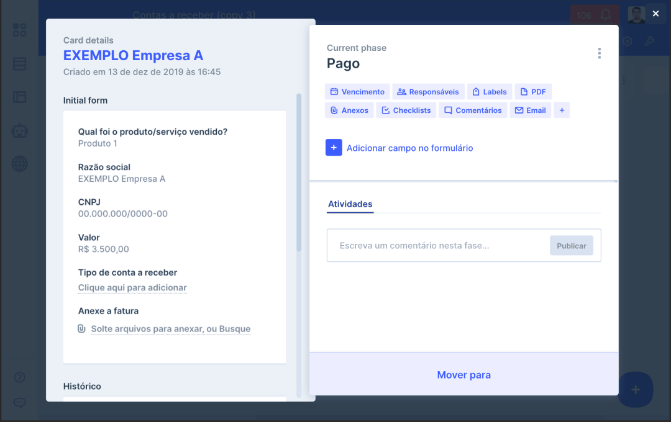The height and width of the screenshot is (422, 671).
Task: Click the Valor amount R$ 3.500,00
Action: click(x=103, y=249)
